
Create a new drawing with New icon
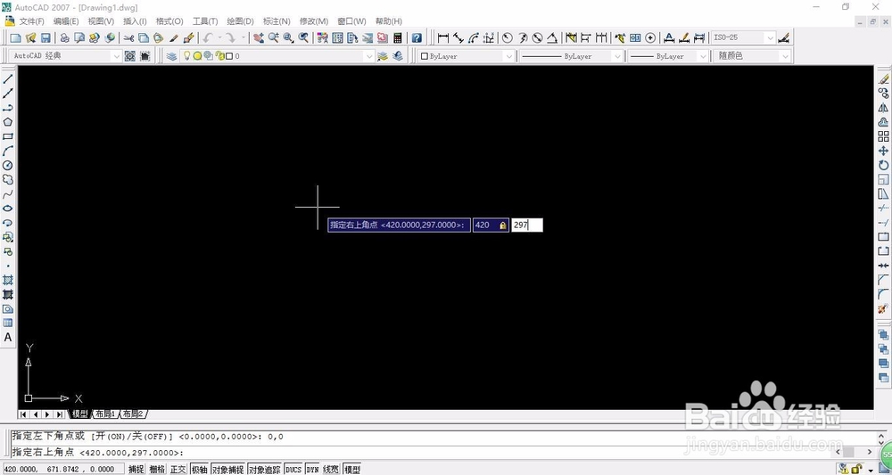click(x=16, y=38)
